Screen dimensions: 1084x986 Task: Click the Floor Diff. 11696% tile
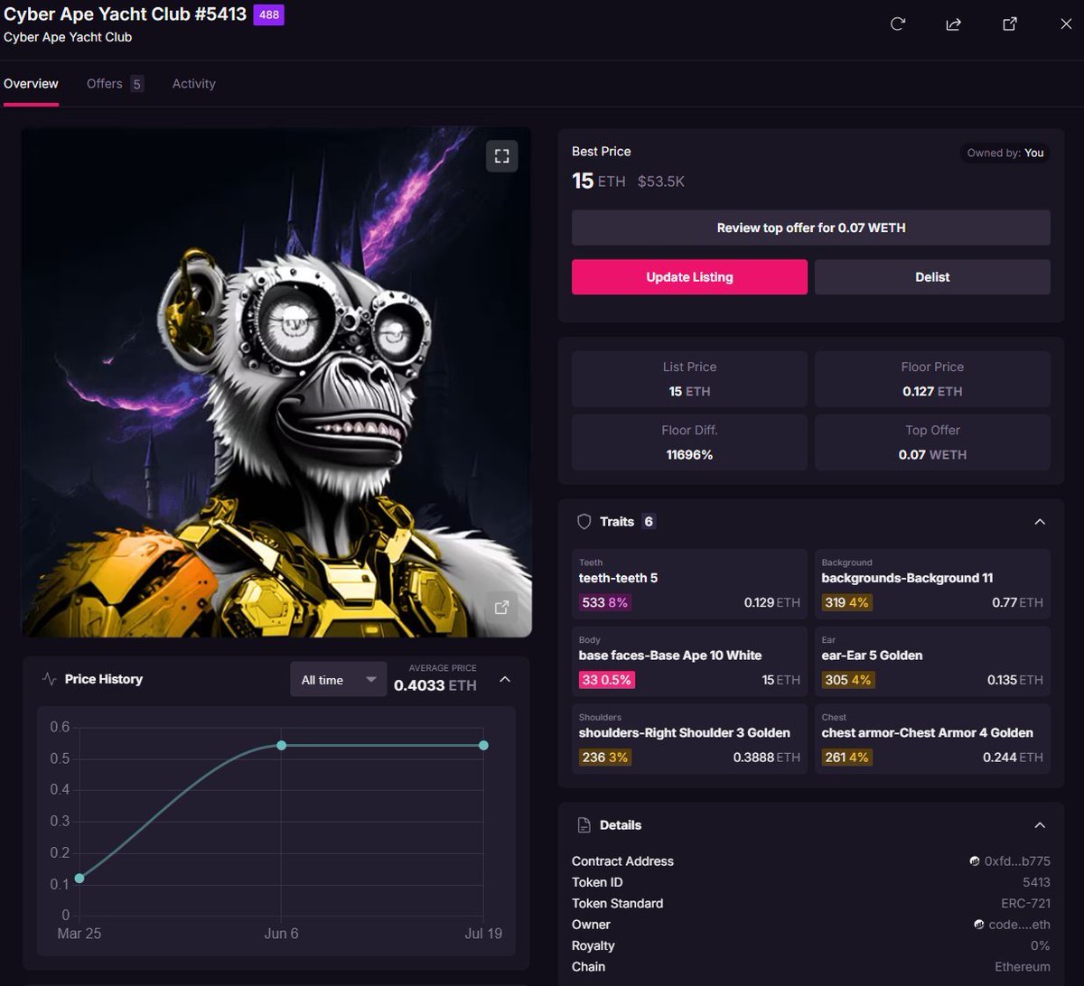[689, 442]
